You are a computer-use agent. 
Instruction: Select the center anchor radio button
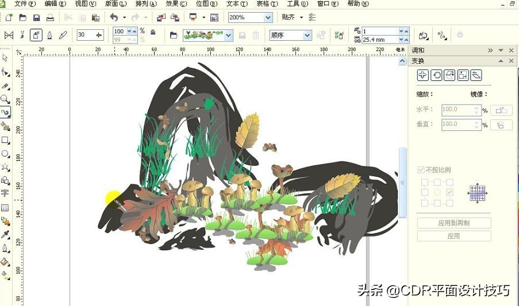pyautogui.click(x=437, y=192)
